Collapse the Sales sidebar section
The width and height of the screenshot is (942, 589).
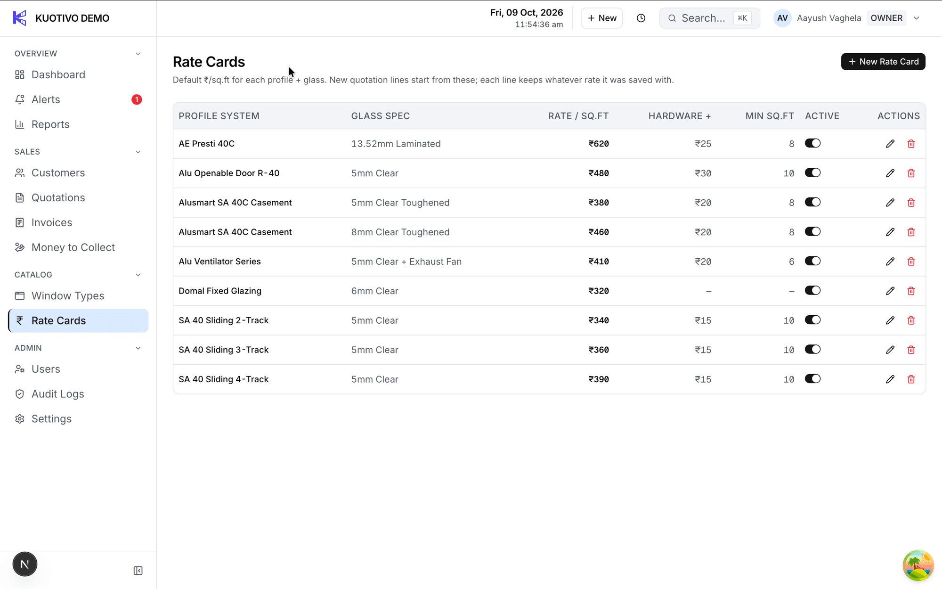[x=138, y=152]
